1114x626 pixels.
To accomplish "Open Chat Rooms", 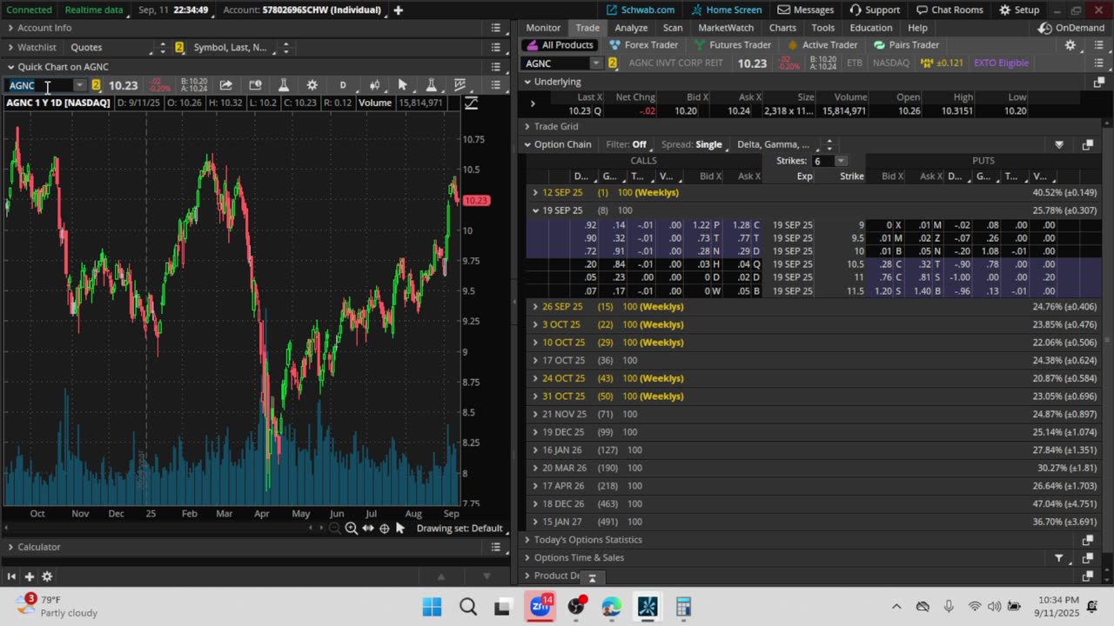I will [951, 10].
